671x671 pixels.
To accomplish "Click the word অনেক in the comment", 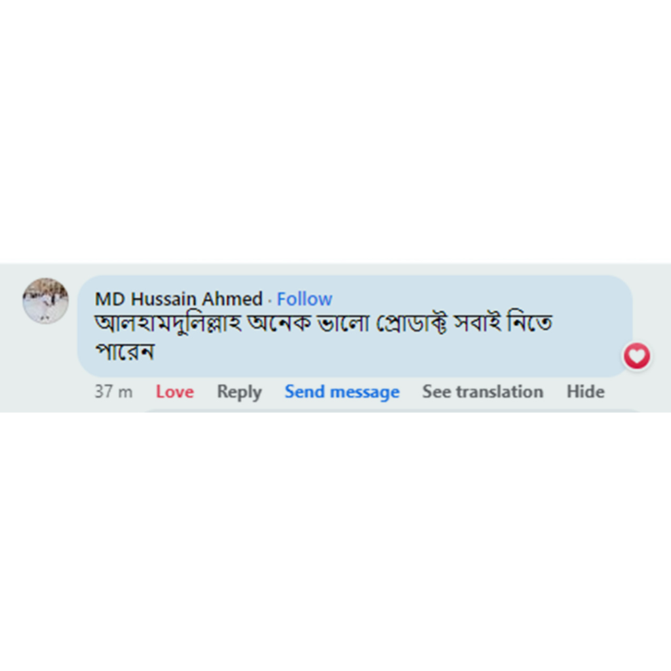I will point(280,325).
